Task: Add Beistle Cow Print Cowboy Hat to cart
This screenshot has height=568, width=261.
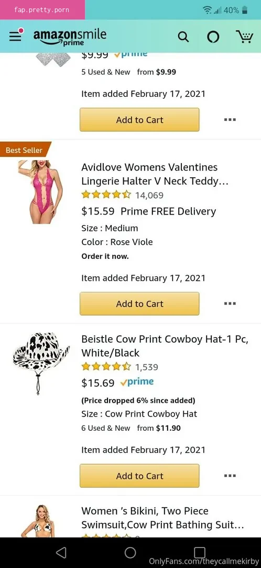Action: point(139,475)
